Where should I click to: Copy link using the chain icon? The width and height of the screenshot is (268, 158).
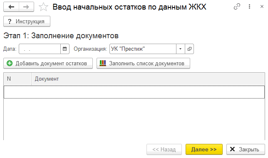point(237,7)
